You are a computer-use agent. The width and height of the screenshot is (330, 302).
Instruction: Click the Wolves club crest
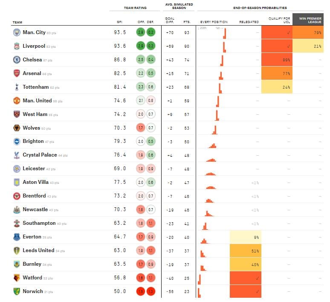click(17, 128)
